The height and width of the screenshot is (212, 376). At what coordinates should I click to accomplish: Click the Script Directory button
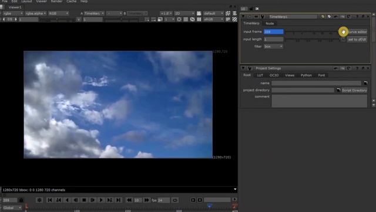[x=354, y=90]
